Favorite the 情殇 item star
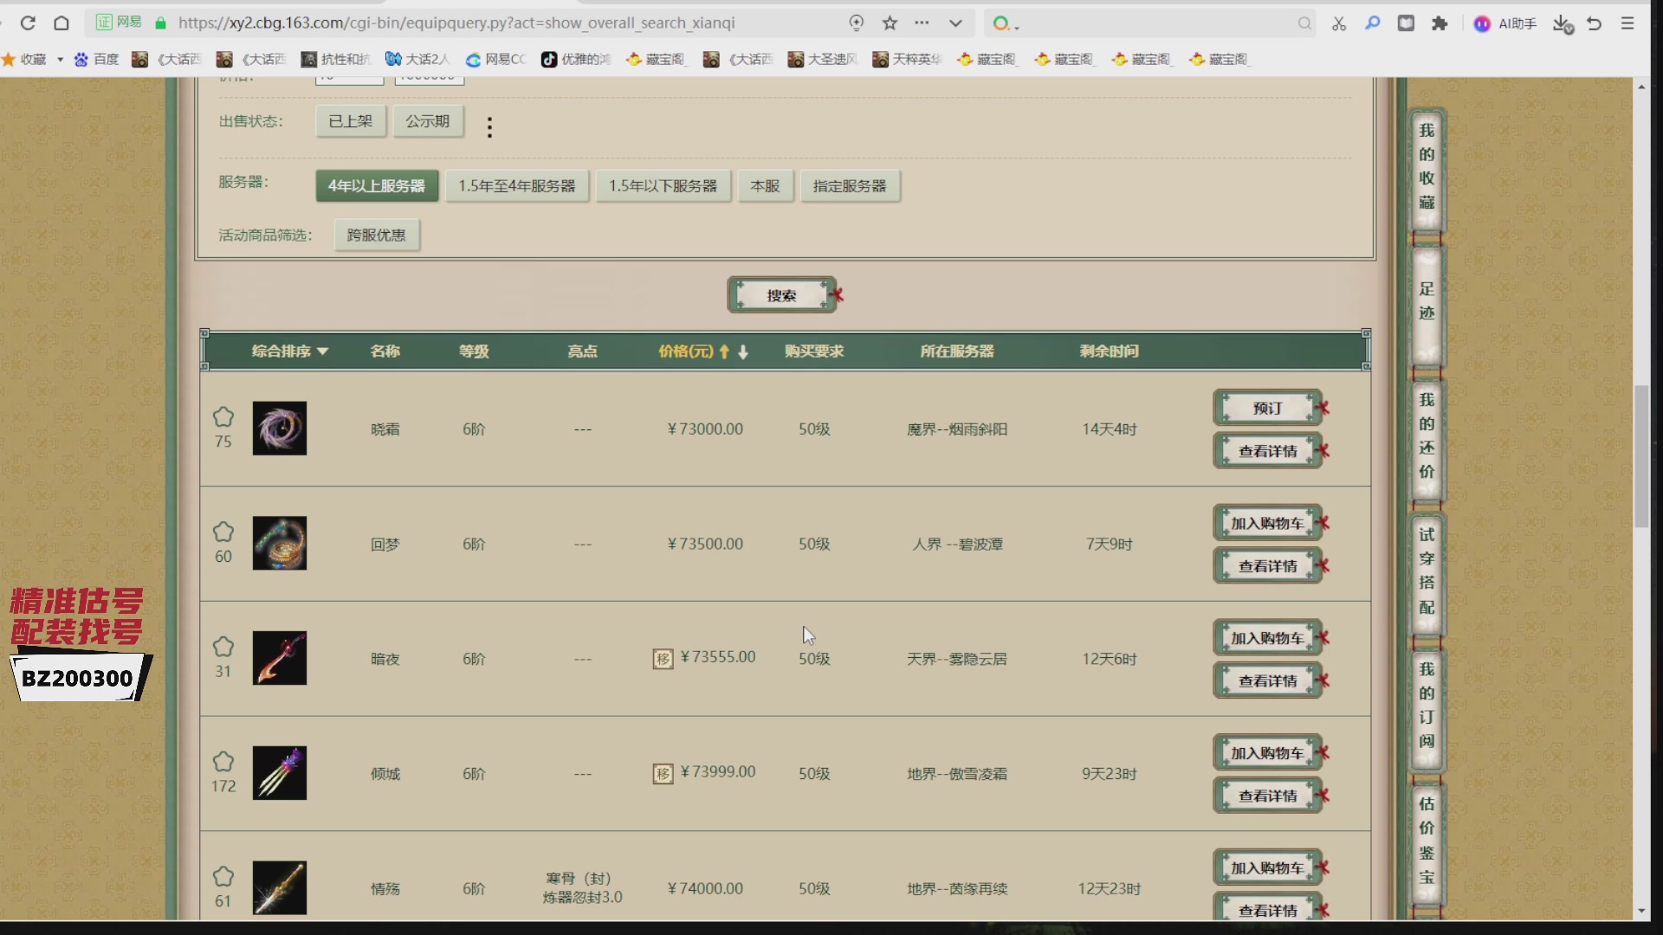The image size is (1663, 935). (x=223, y=877)
